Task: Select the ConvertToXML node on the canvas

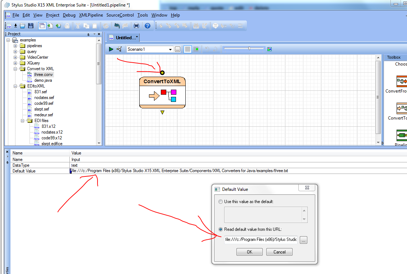Action: pyautogui.click(x=162, y=93)
